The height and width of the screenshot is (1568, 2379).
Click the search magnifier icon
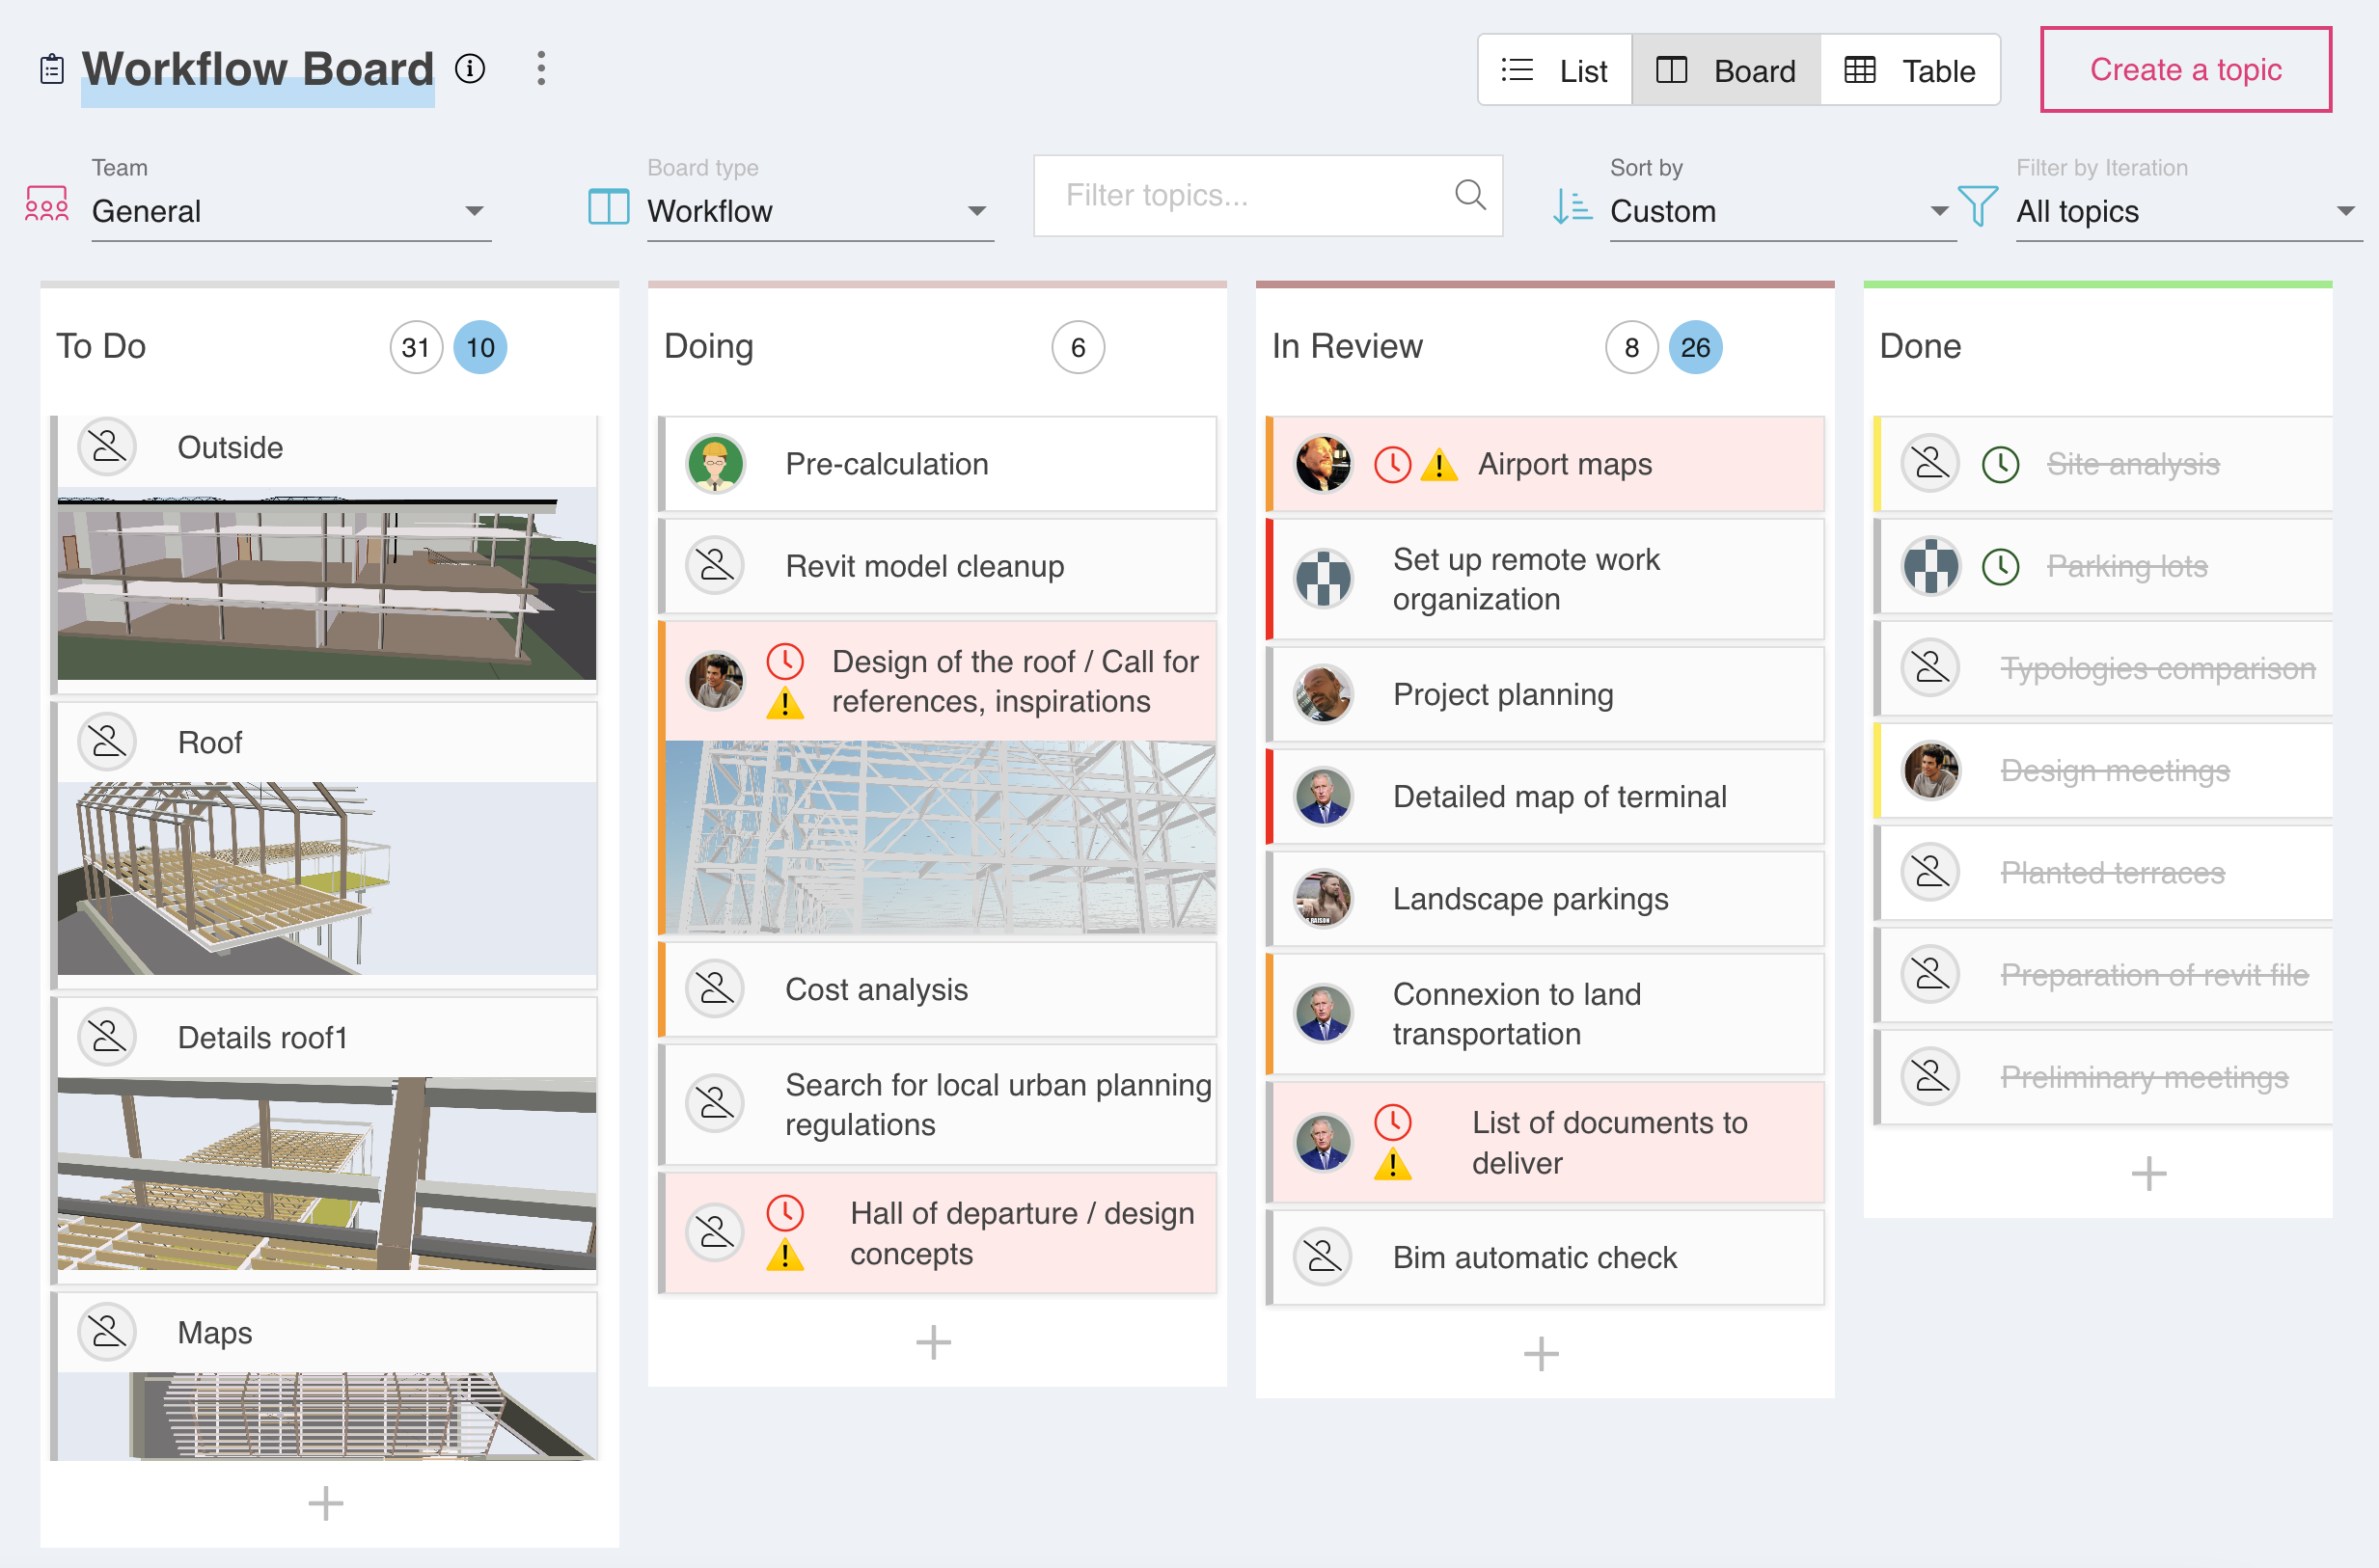[x=1468, y=194]
